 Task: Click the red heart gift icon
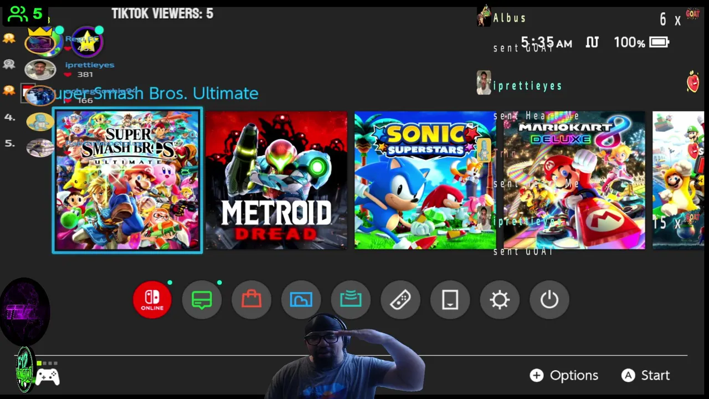click(692, 82)
